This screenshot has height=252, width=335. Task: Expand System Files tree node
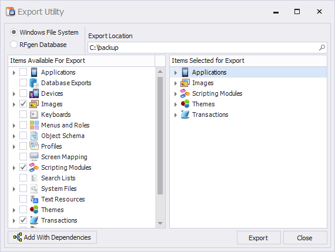coord(14,189)
